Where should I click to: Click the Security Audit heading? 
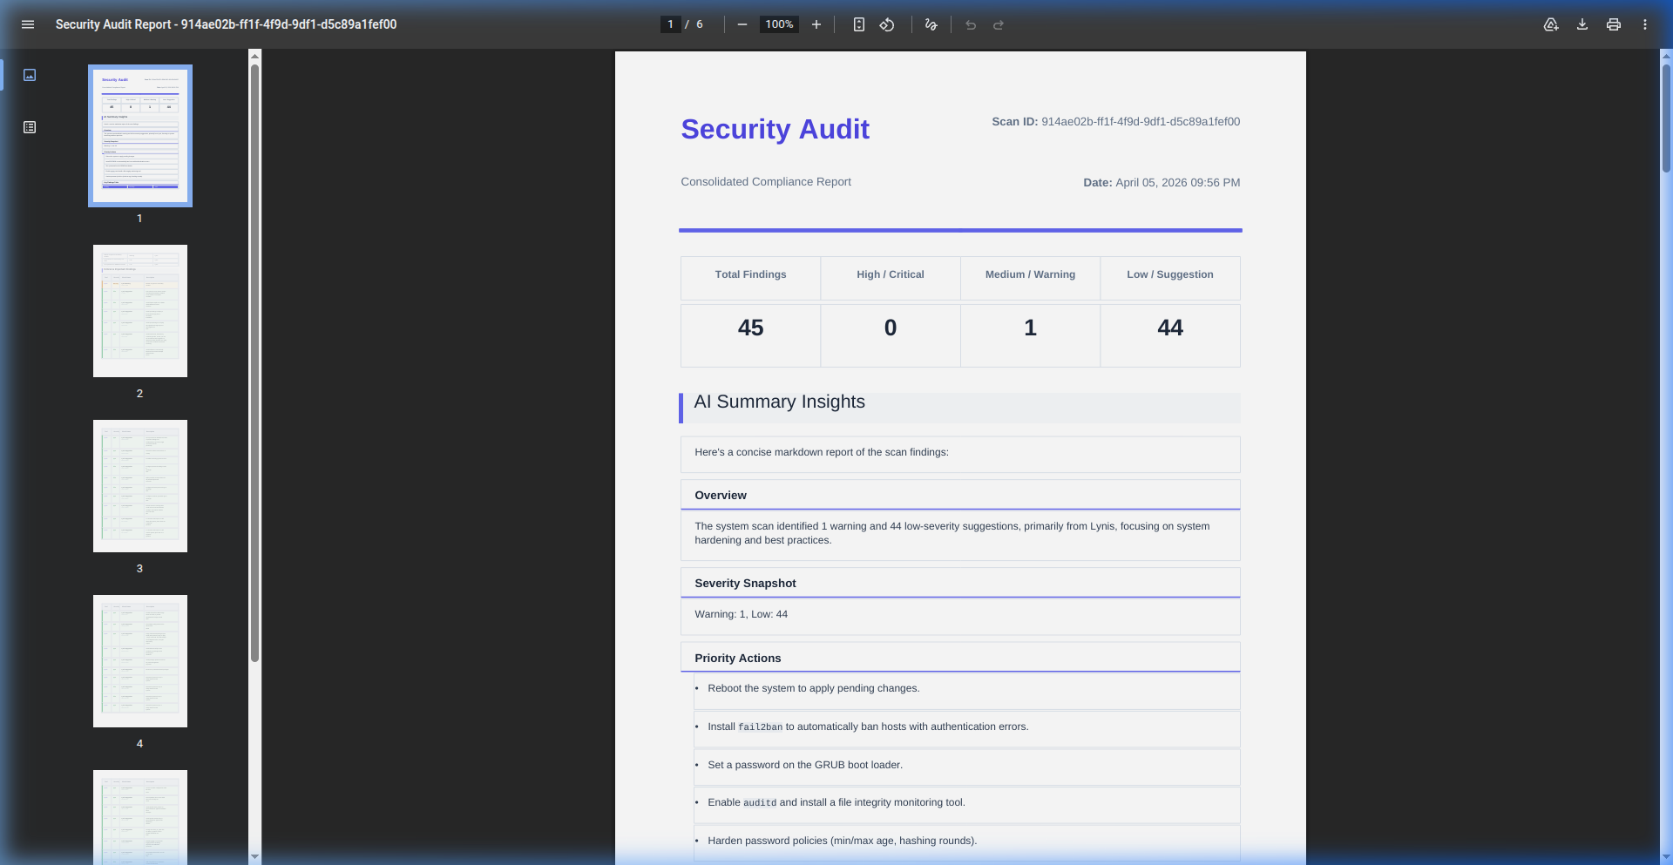[775, 129]
